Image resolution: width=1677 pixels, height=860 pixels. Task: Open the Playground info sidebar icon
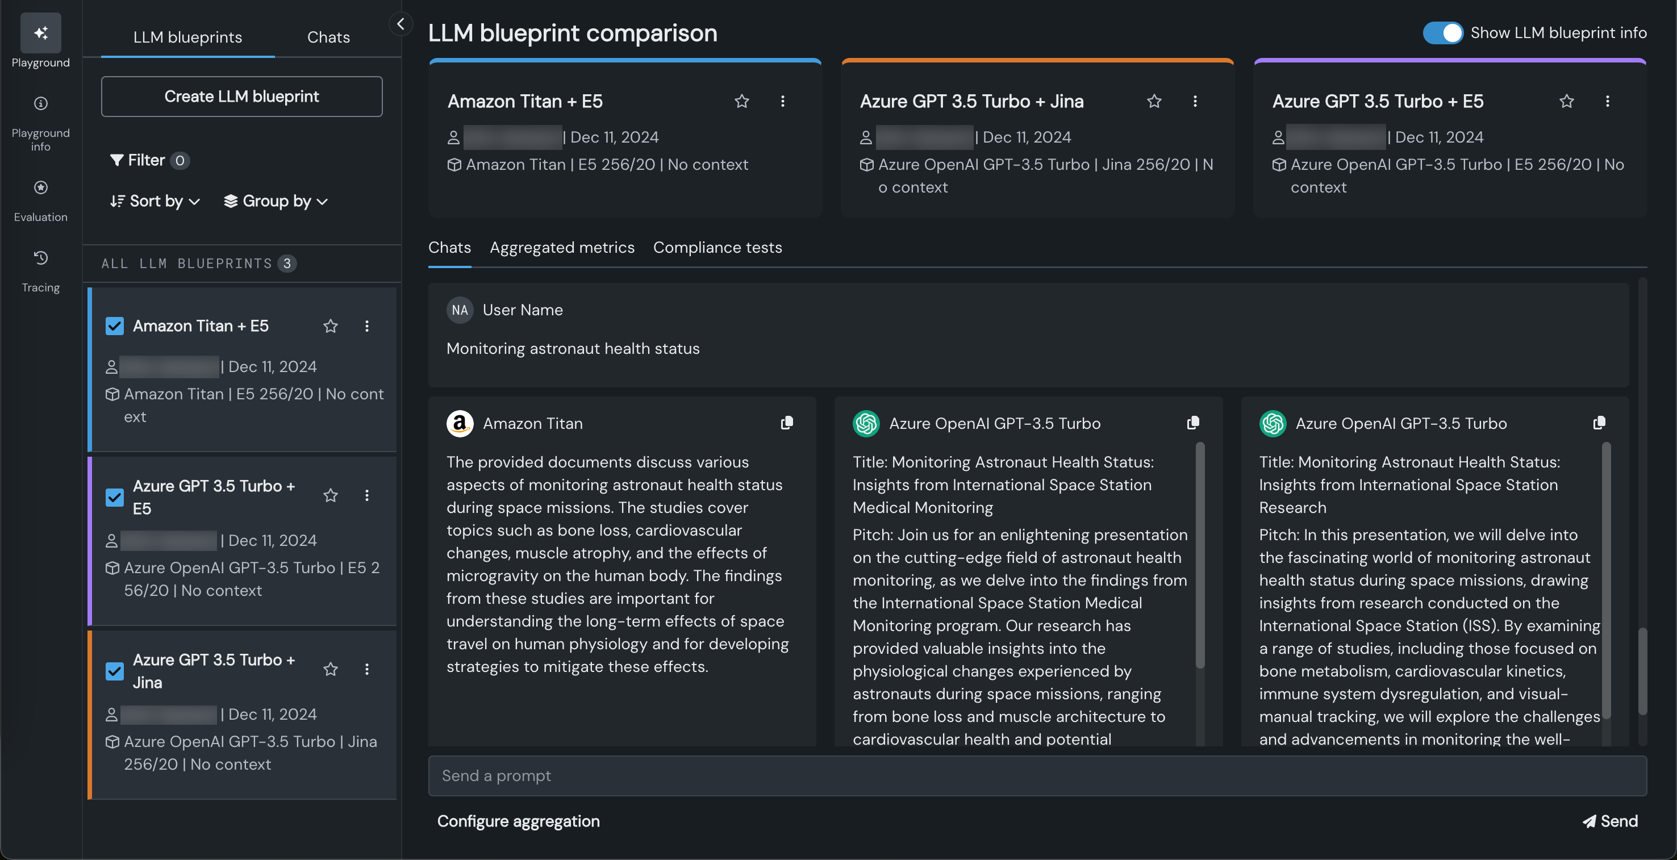(x=40, y=103)
